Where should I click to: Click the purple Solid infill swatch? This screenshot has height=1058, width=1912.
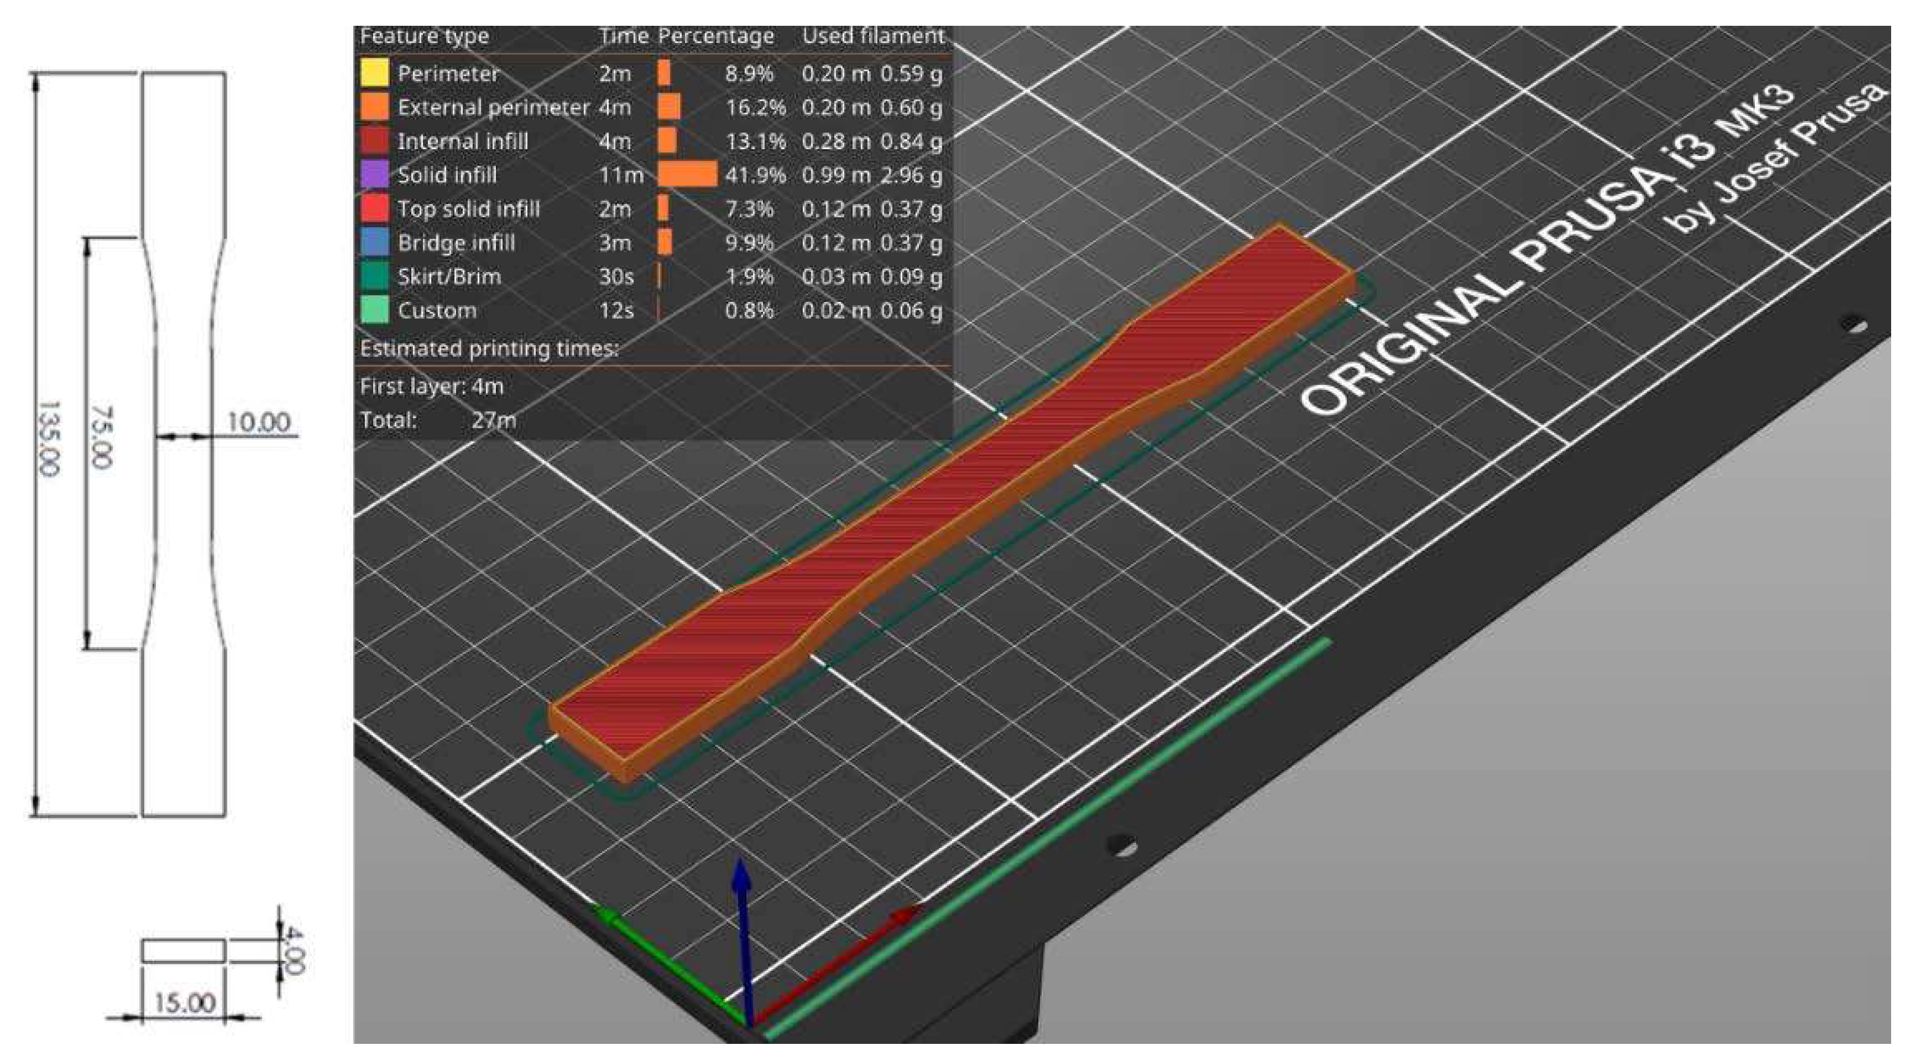click(374, 174)
